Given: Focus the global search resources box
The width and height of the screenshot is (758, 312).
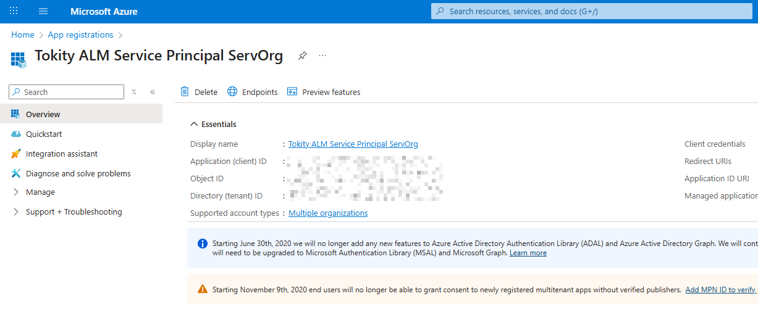Looking at the screenshot, I should coord(593,11).
